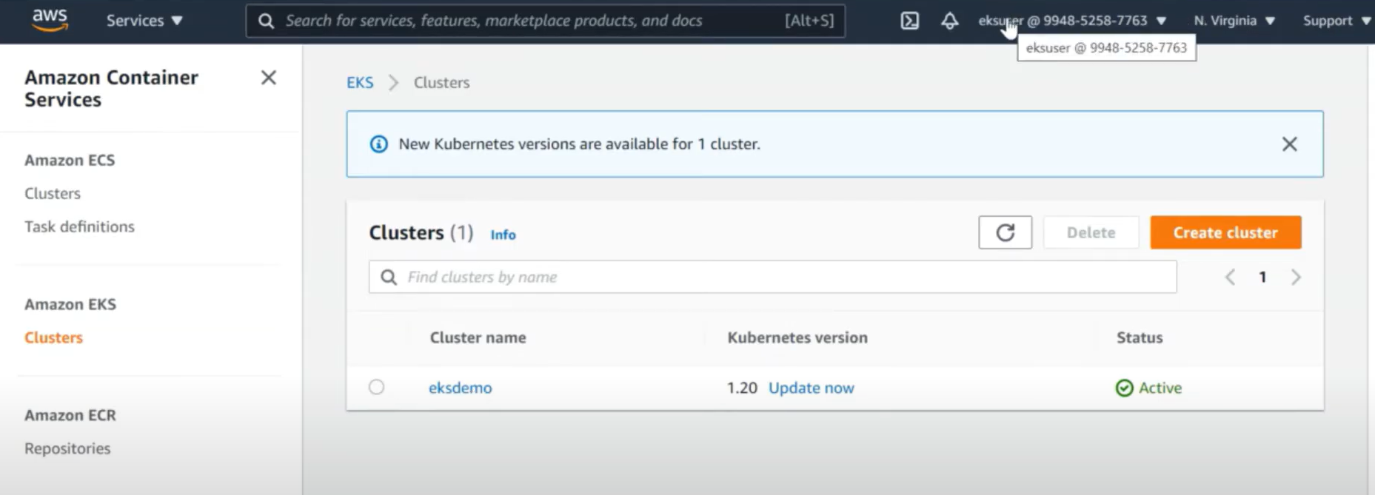Screen dimensions: 1375x495
Task: Click the Active status of eksdemo
Action: (x=1148, y=388)
